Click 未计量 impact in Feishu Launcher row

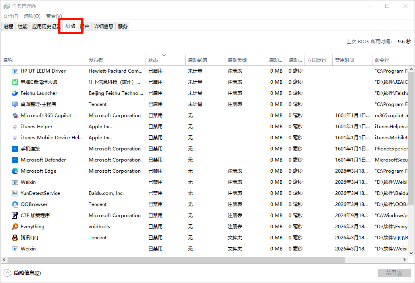click(x=195, y=93)
